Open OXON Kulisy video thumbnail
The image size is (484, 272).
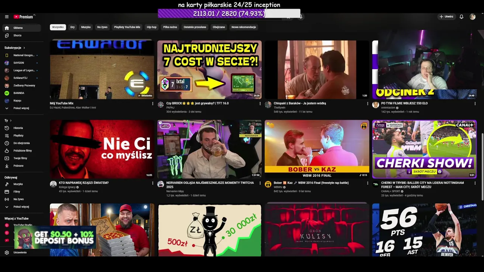click(x=317, y=230)
